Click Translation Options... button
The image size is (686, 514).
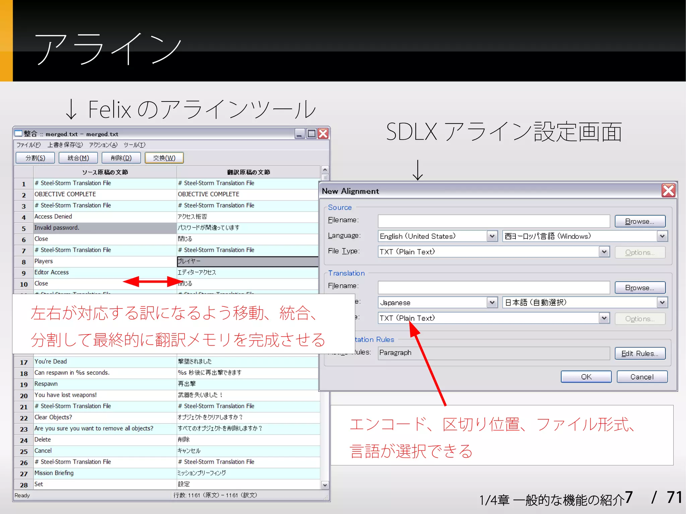pyautogui.click(x=640, y=318)
